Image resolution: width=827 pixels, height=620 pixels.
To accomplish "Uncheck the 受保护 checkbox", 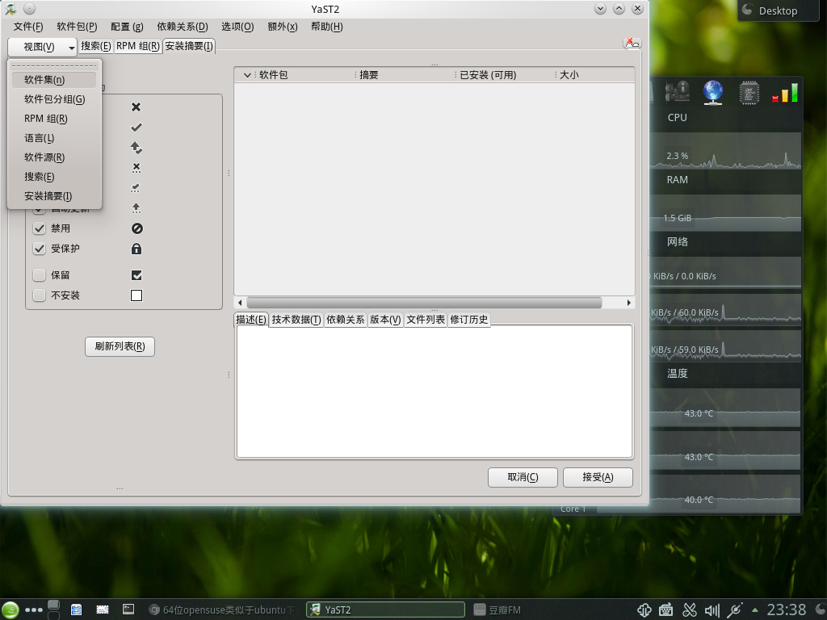I will click(x=39, y=249).
